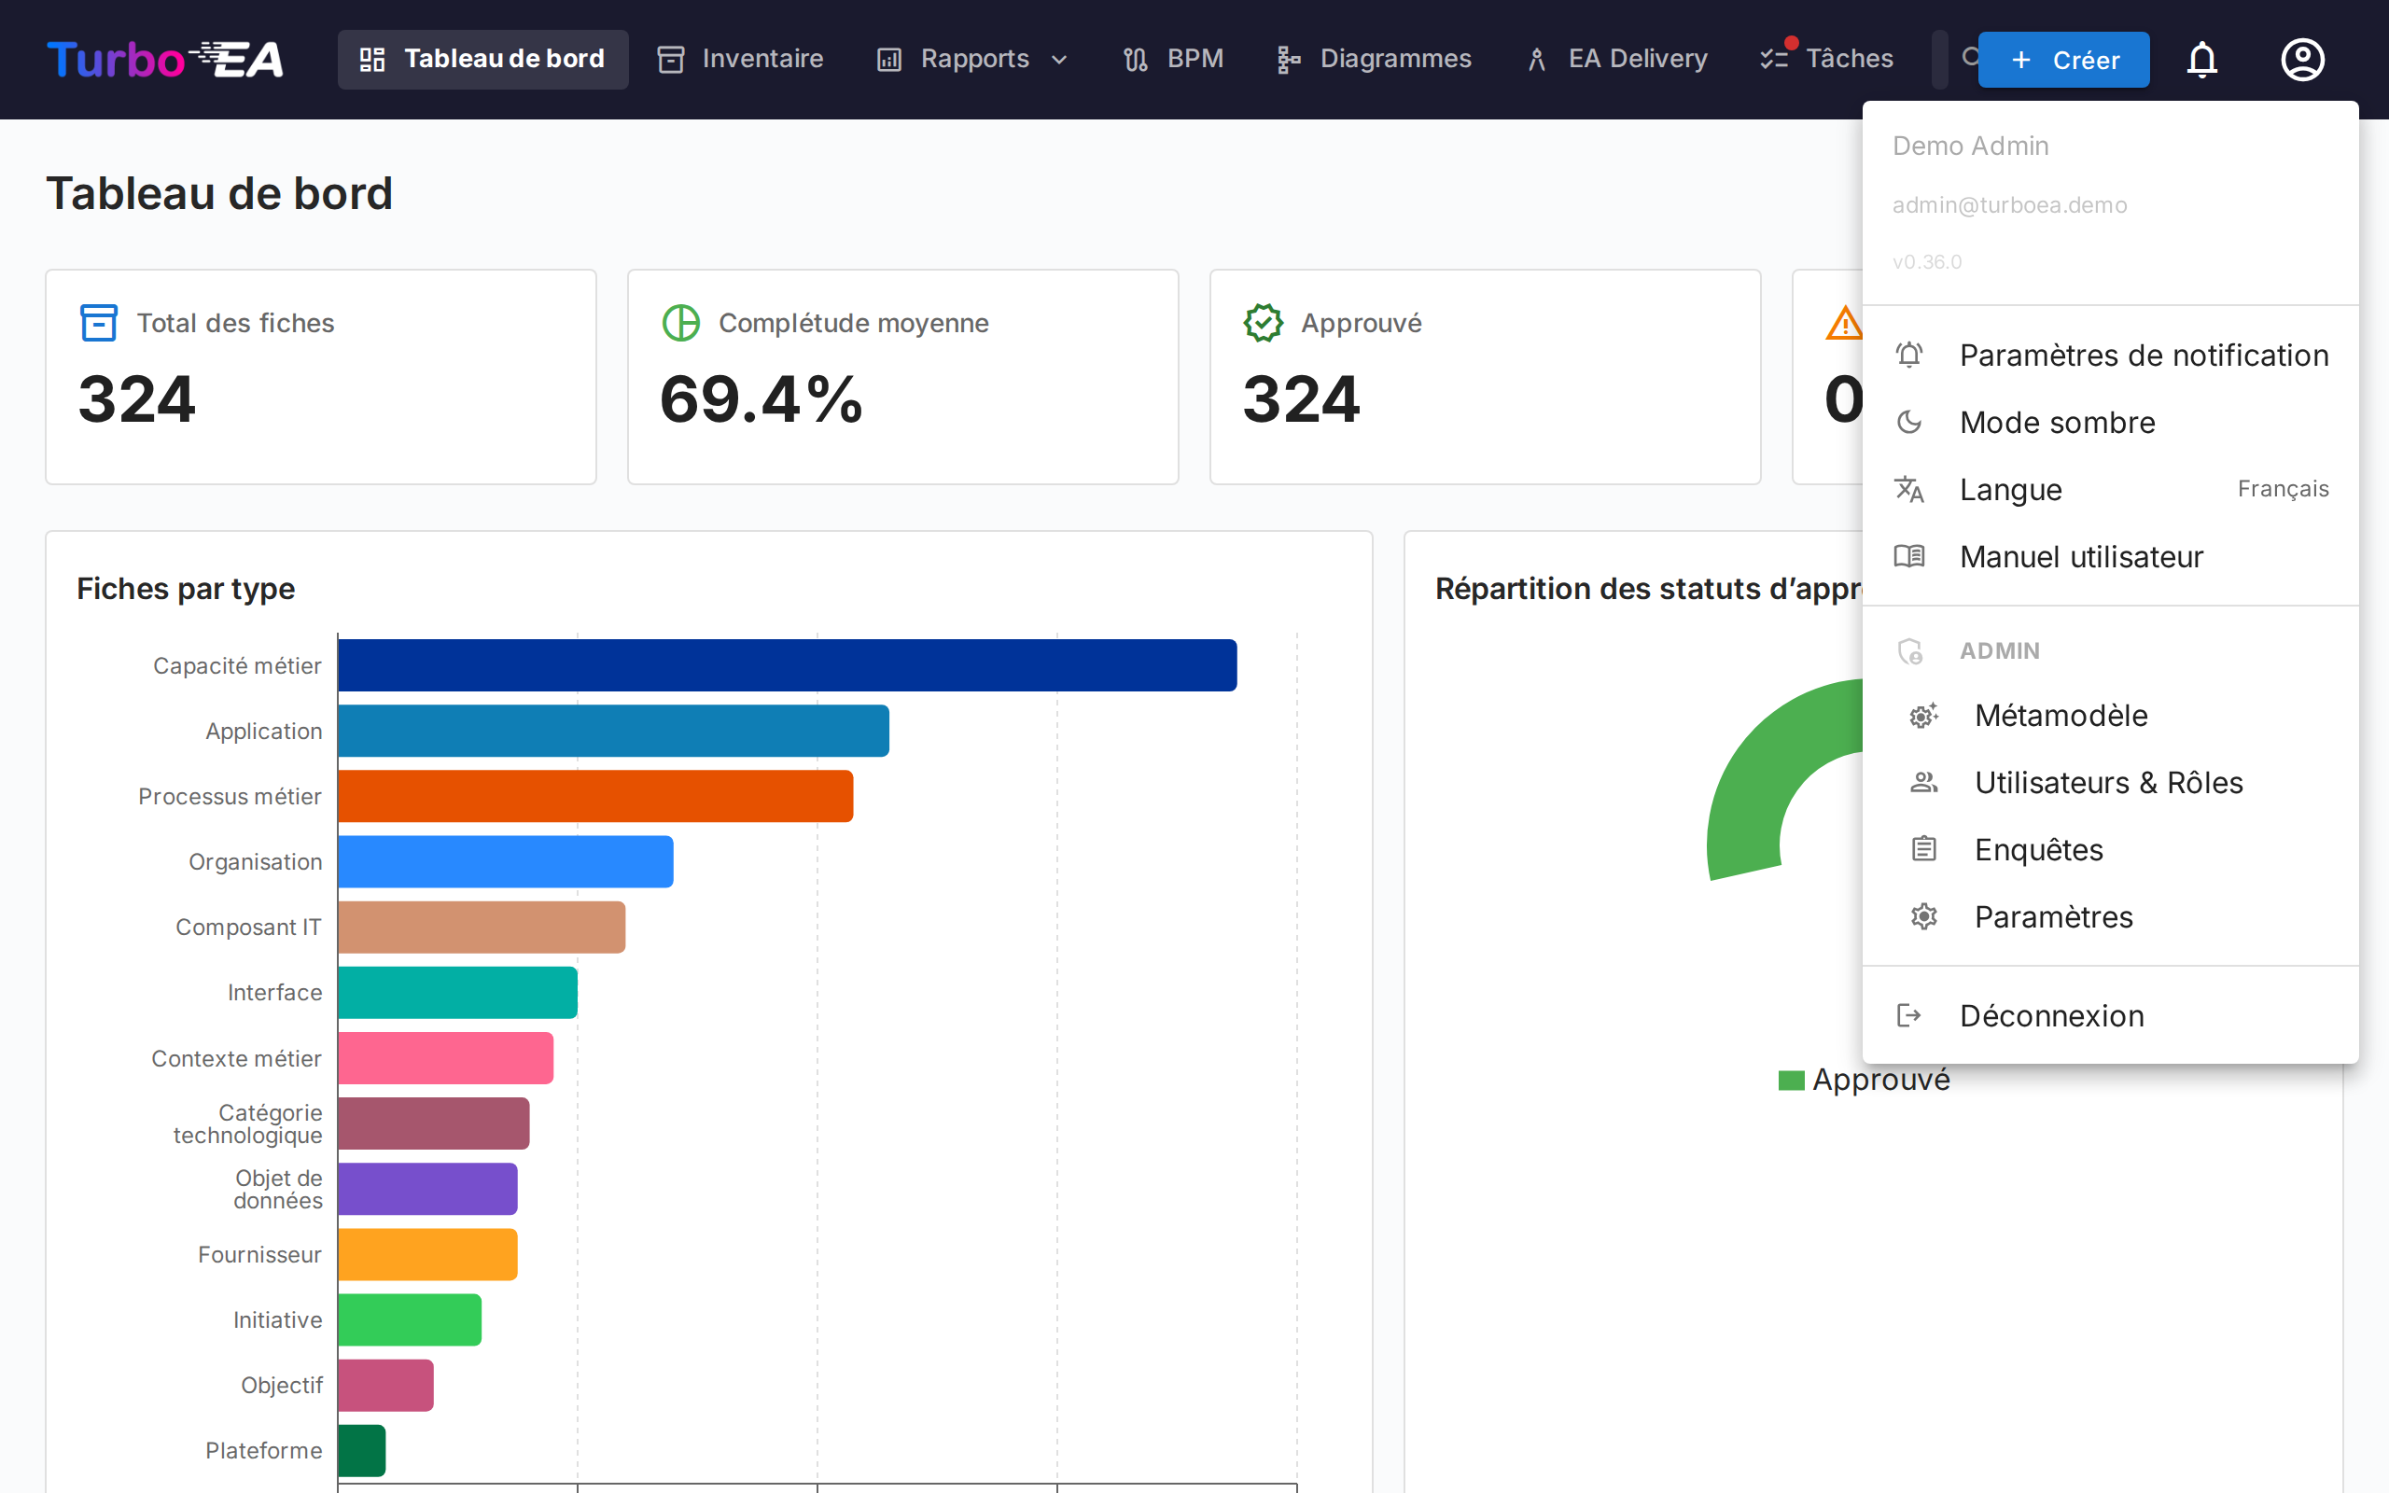Switch to the Tableau de bord tab

[x=482, y=59]
